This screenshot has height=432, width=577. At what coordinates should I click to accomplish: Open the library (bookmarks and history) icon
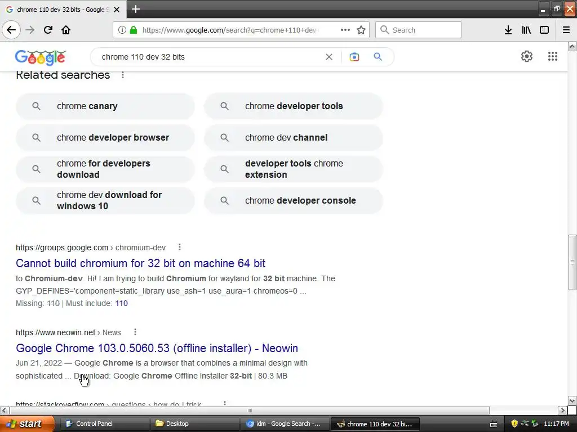point(526,30)
